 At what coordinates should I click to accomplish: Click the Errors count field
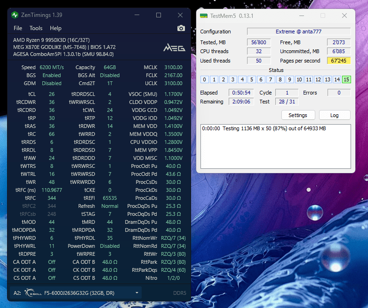[339, 93]
